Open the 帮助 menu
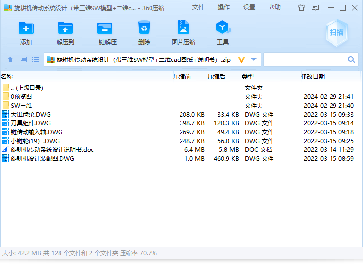Screen dimensions: 363x265 [x=275, y=7]
